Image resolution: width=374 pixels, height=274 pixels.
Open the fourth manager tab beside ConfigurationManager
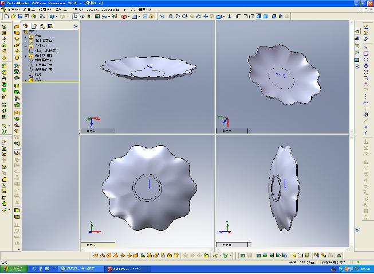pos(50,26)
